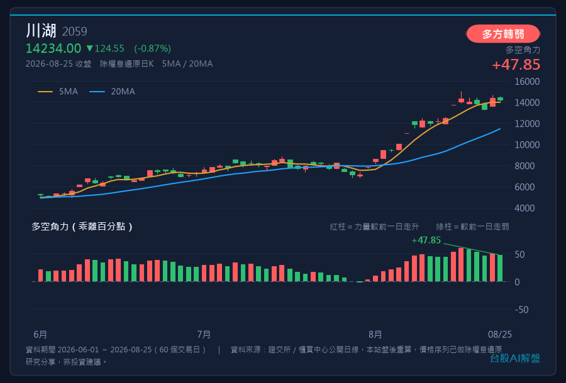Click the percent change (-0.87%)
This screenshot has height=383, width=566.
(x=153, y=48)
